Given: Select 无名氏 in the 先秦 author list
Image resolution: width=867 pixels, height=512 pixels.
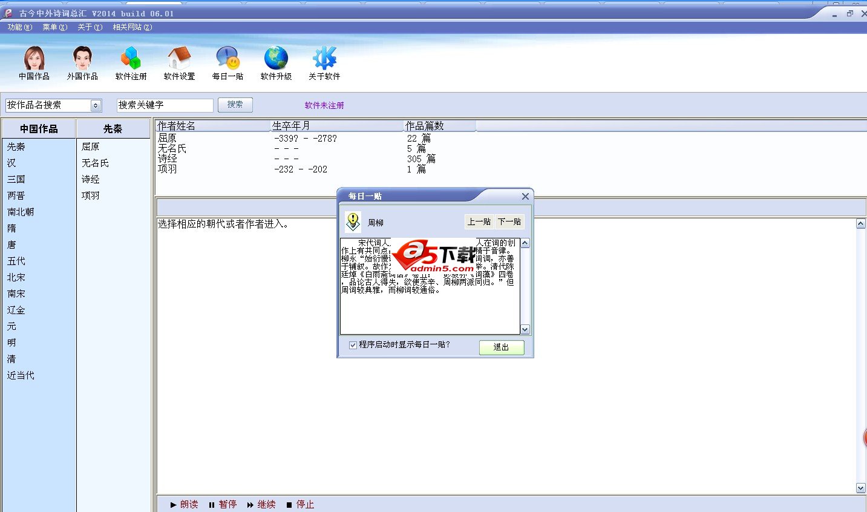Looking at the screenshot, I should tap(95, 163).
